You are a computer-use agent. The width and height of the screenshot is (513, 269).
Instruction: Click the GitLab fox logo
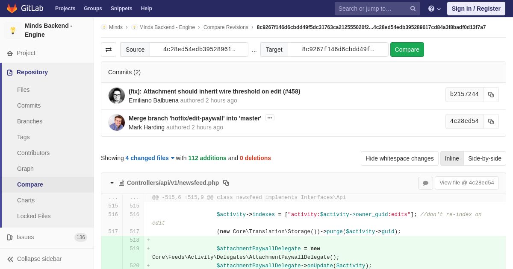[12, 9]
